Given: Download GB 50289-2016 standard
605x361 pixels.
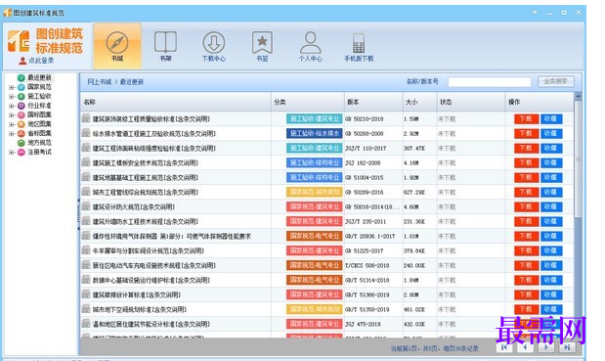Looking at the screenshot, I should point(526,193).
